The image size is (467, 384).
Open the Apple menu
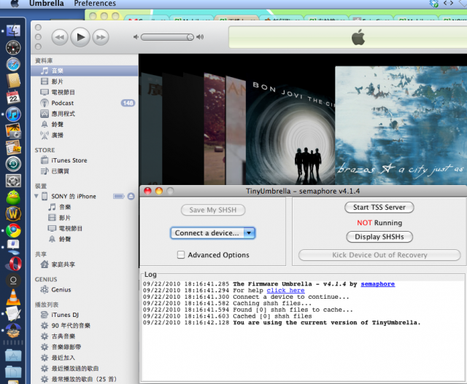[15, 4]
